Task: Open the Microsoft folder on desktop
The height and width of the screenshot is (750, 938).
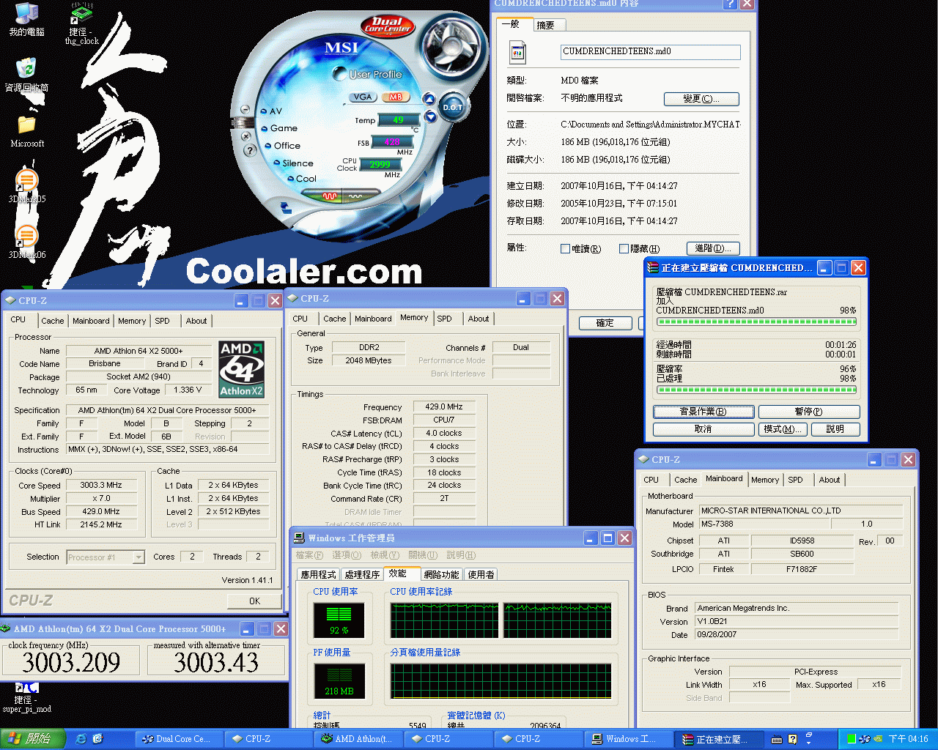Action: pos(27,132)
